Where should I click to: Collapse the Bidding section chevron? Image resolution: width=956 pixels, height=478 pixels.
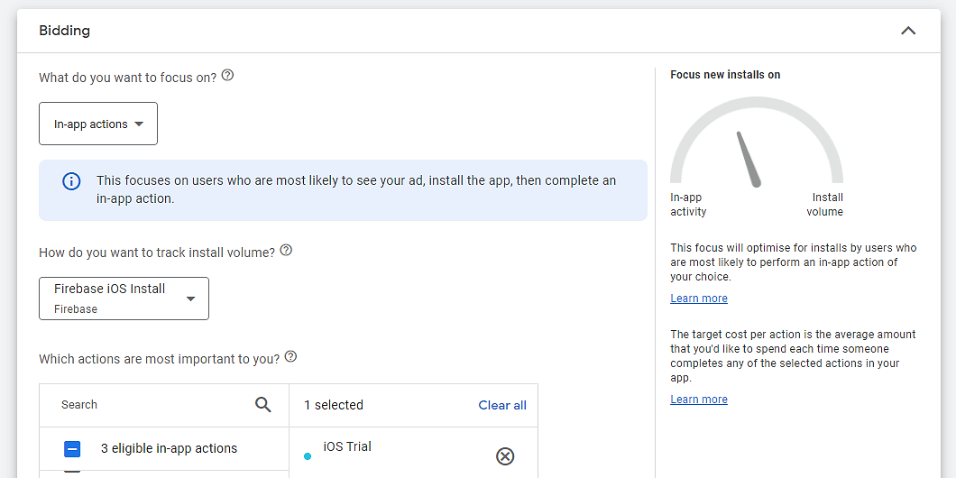[908, 31]
